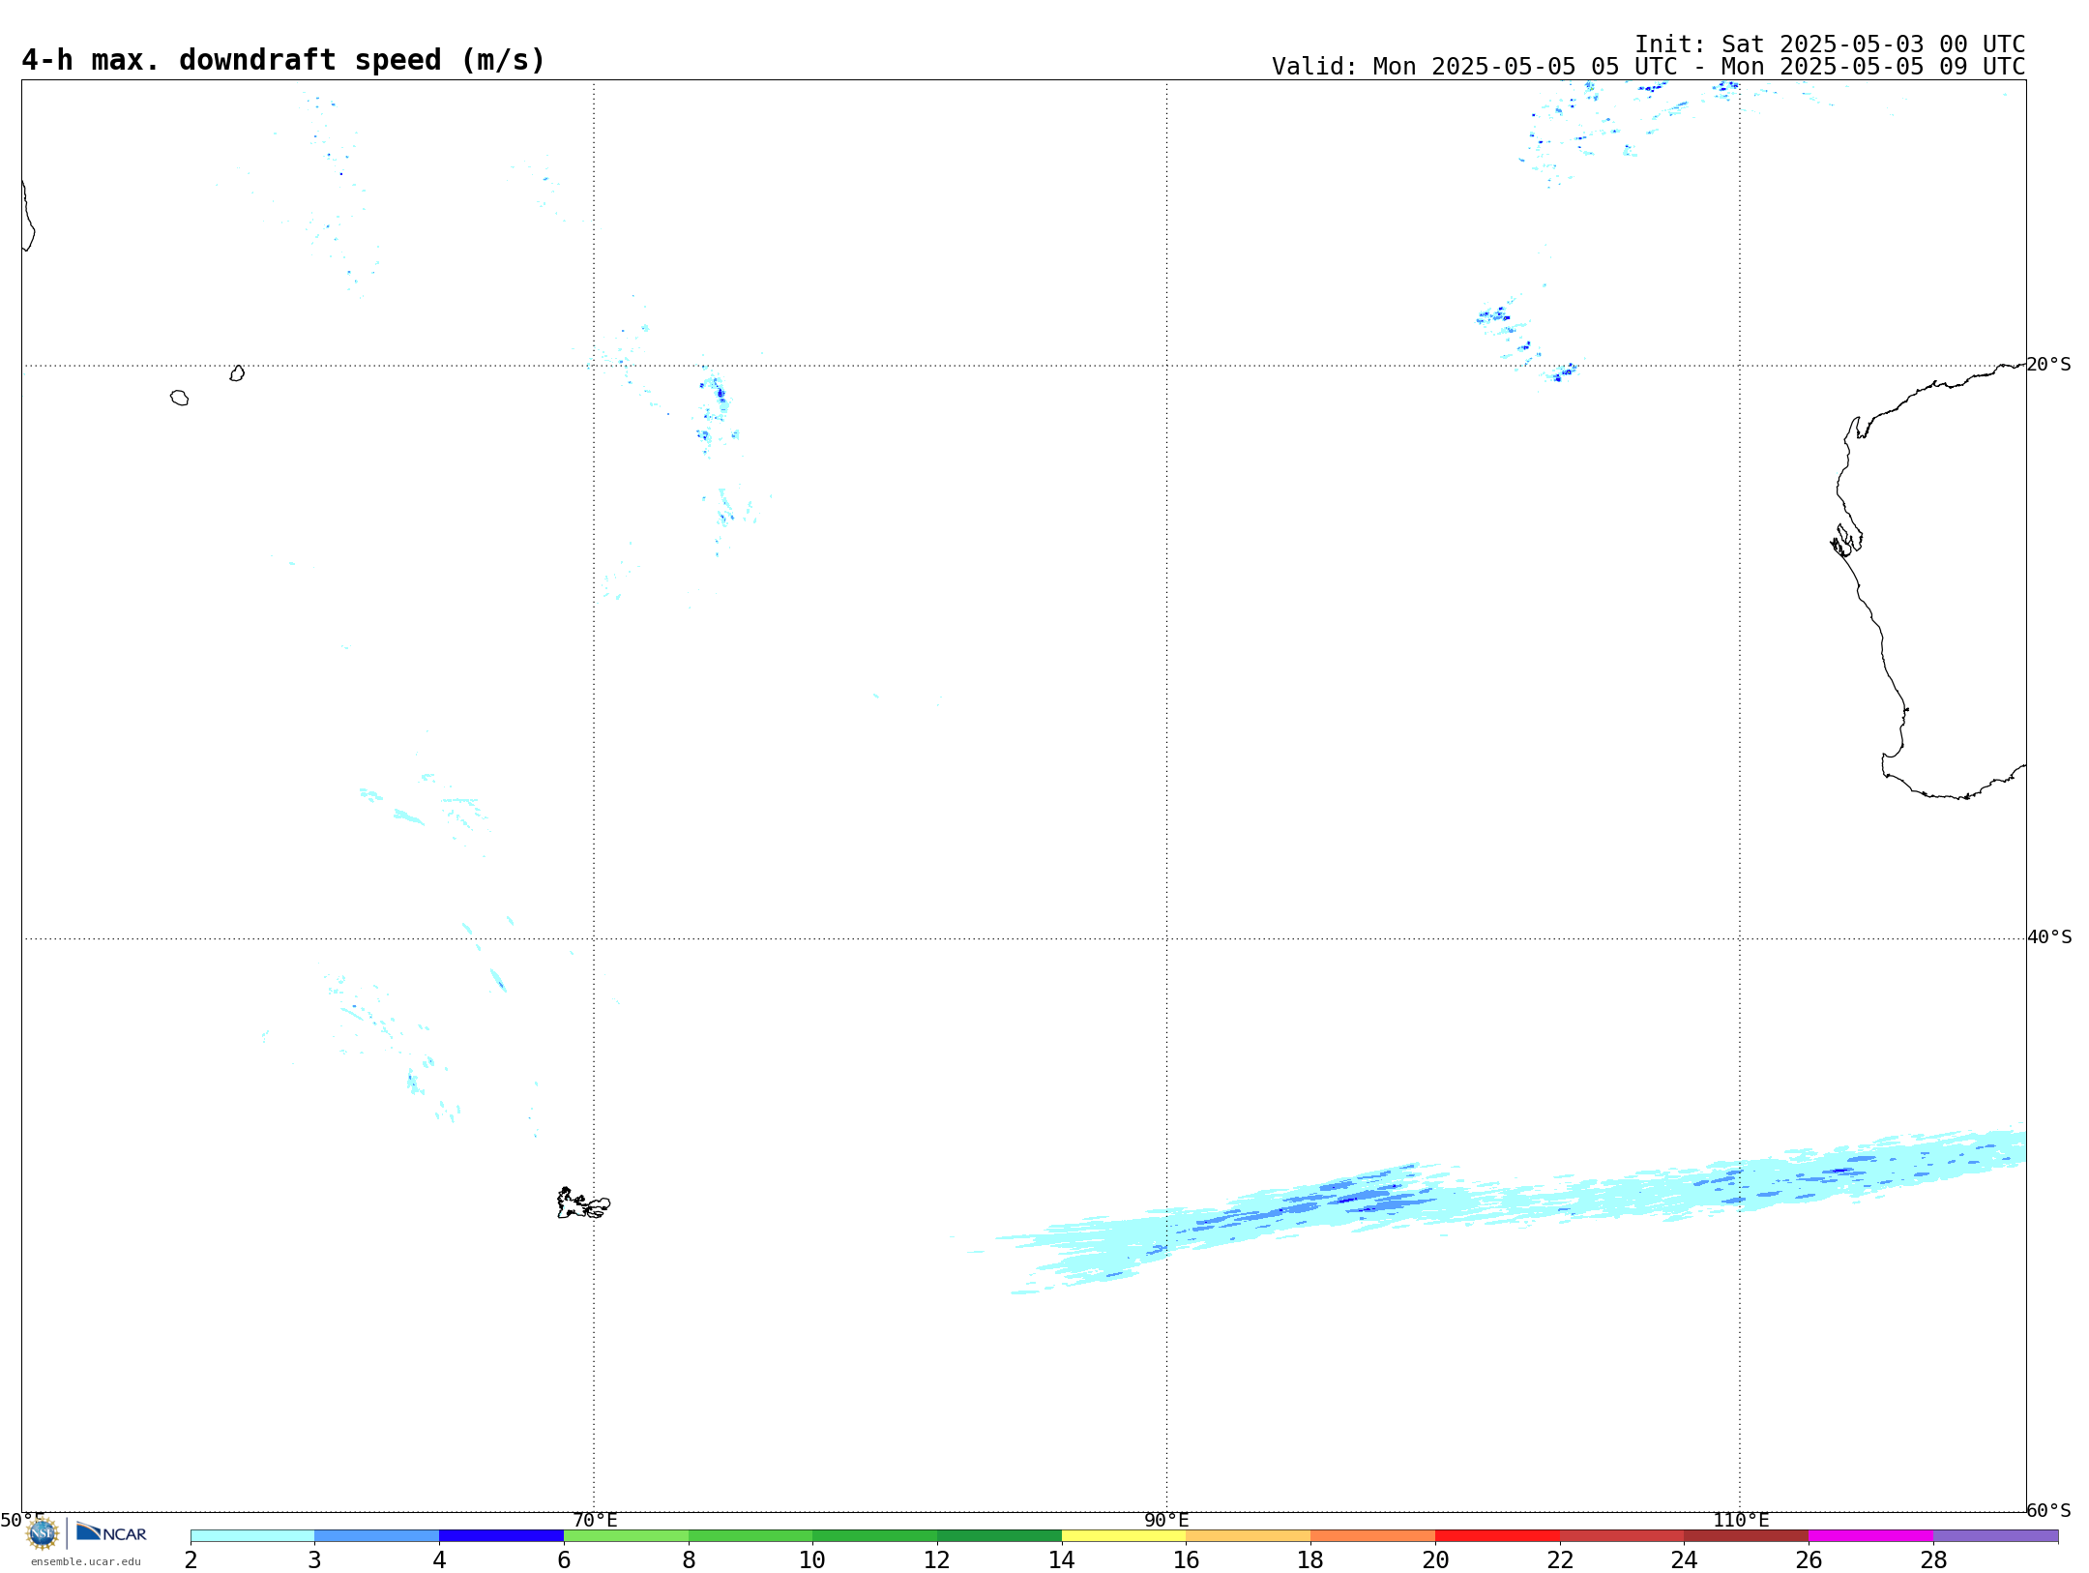2089x1573 pixels.
Task: Click the dark blue 4-6 color swatch
Action: (502, 1535)
